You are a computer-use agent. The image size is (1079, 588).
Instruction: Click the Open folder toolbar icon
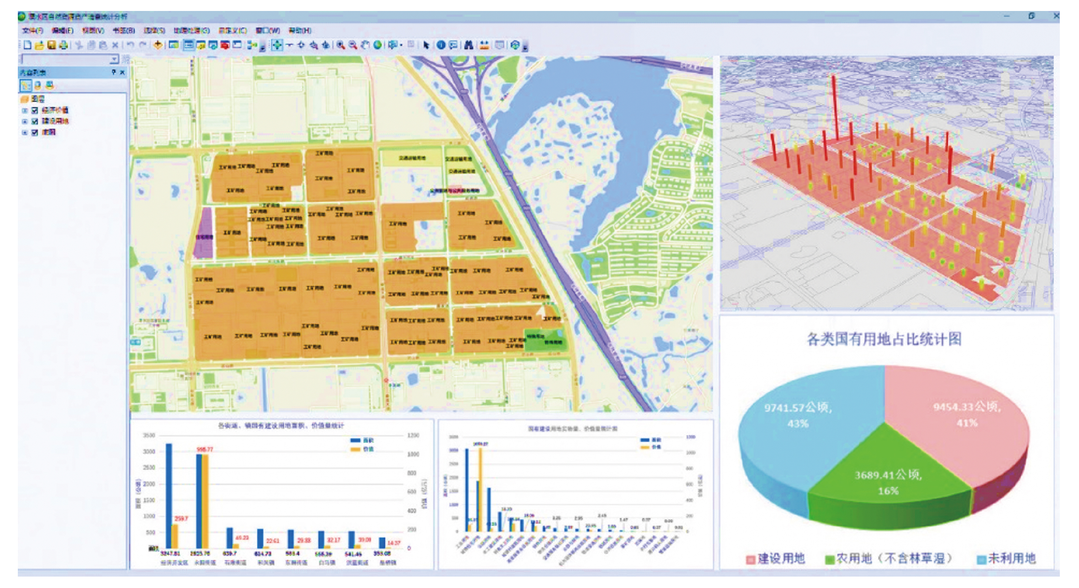pos(39,45)
